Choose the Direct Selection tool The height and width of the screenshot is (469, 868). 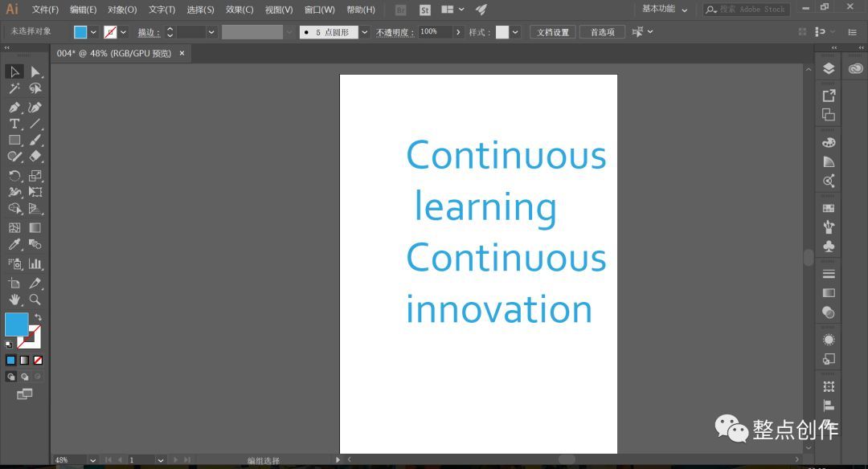point(35,72)
